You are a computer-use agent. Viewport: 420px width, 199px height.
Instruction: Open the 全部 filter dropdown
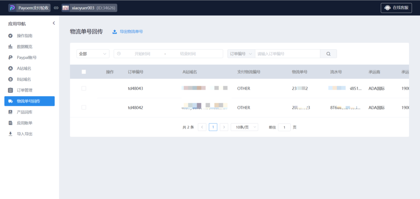93,54
